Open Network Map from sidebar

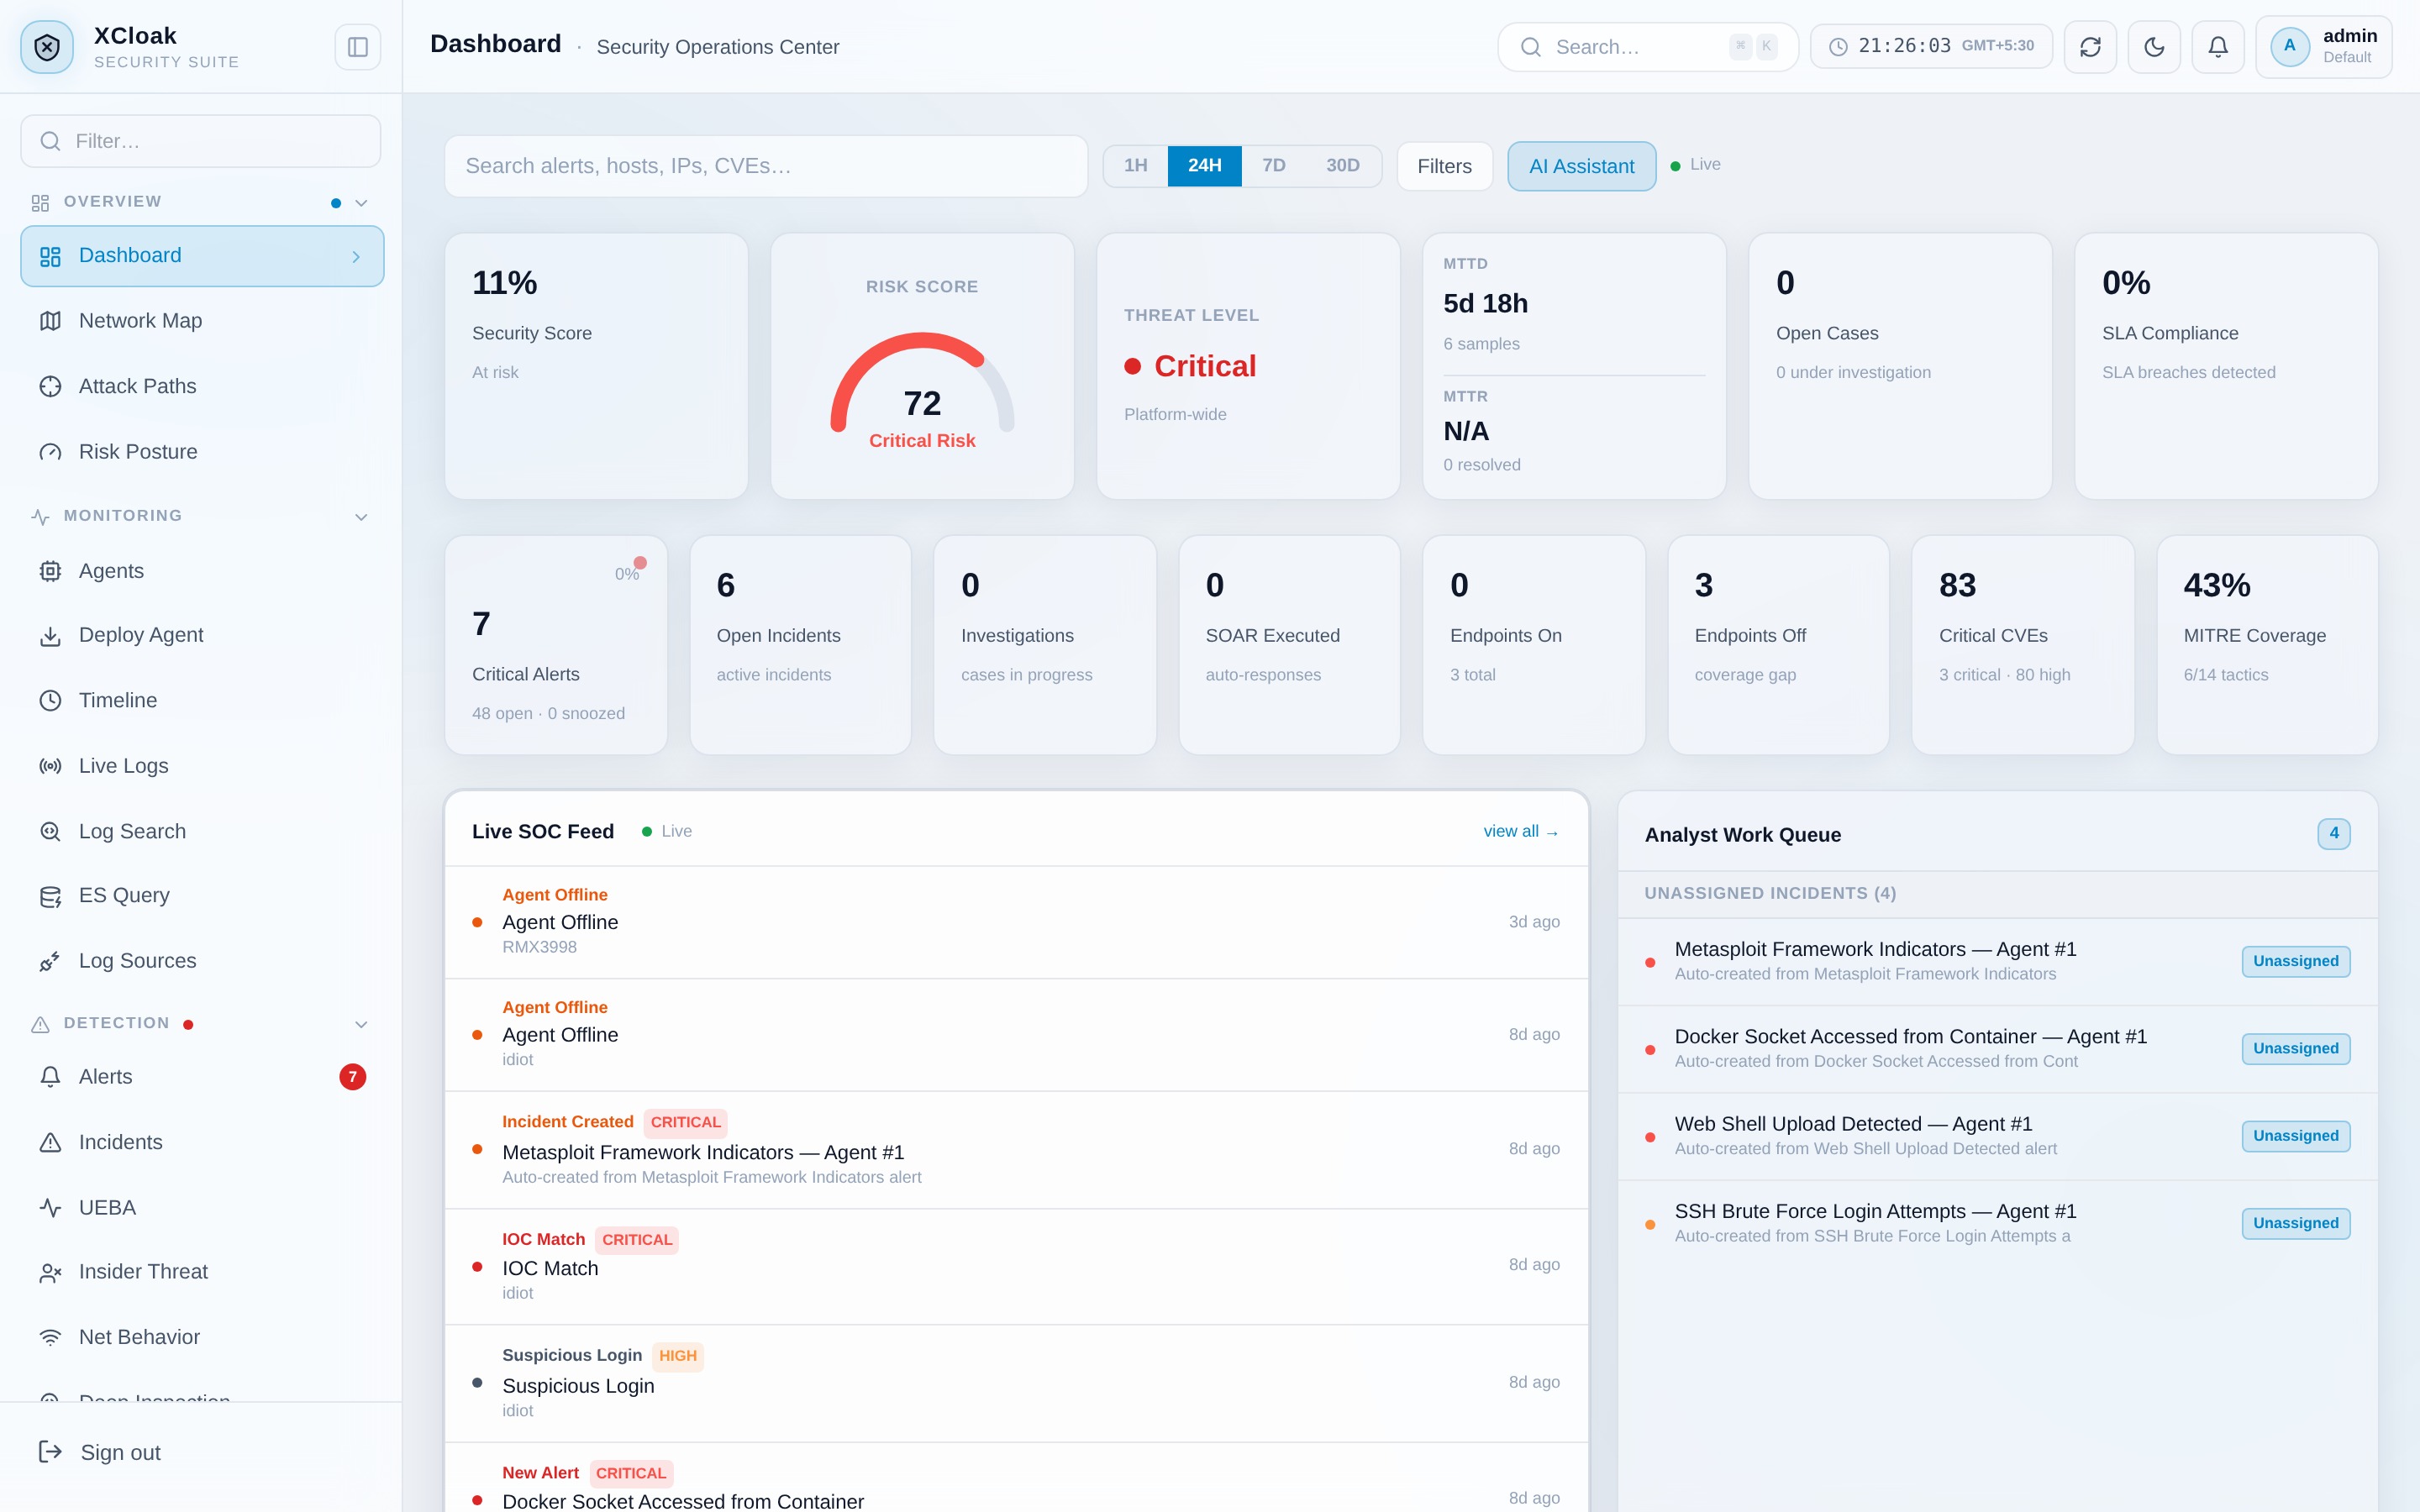pos(202,321)
